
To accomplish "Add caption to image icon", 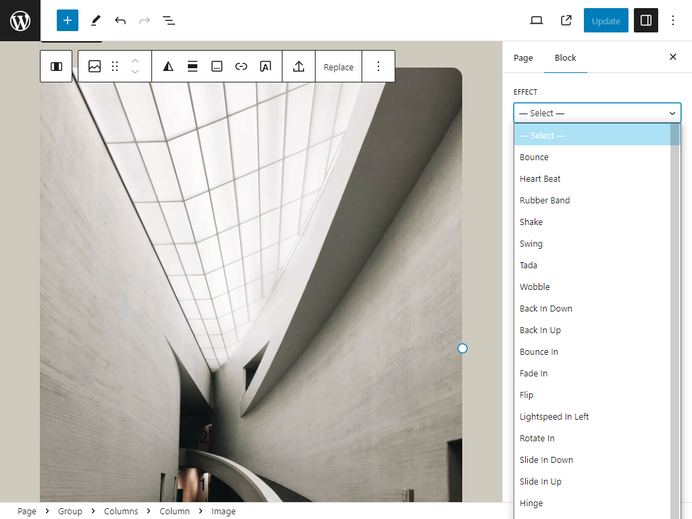I will click(217, 67).
